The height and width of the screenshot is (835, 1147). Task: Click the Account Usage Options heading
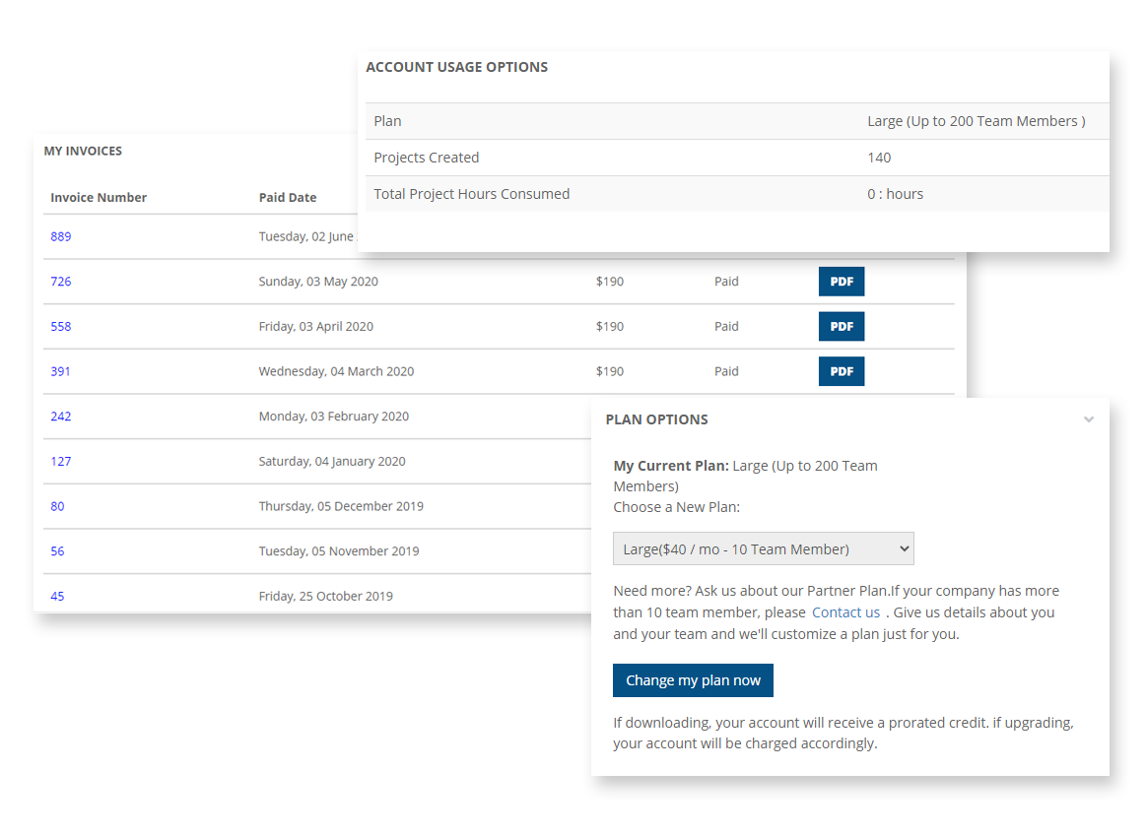[456, 67]
